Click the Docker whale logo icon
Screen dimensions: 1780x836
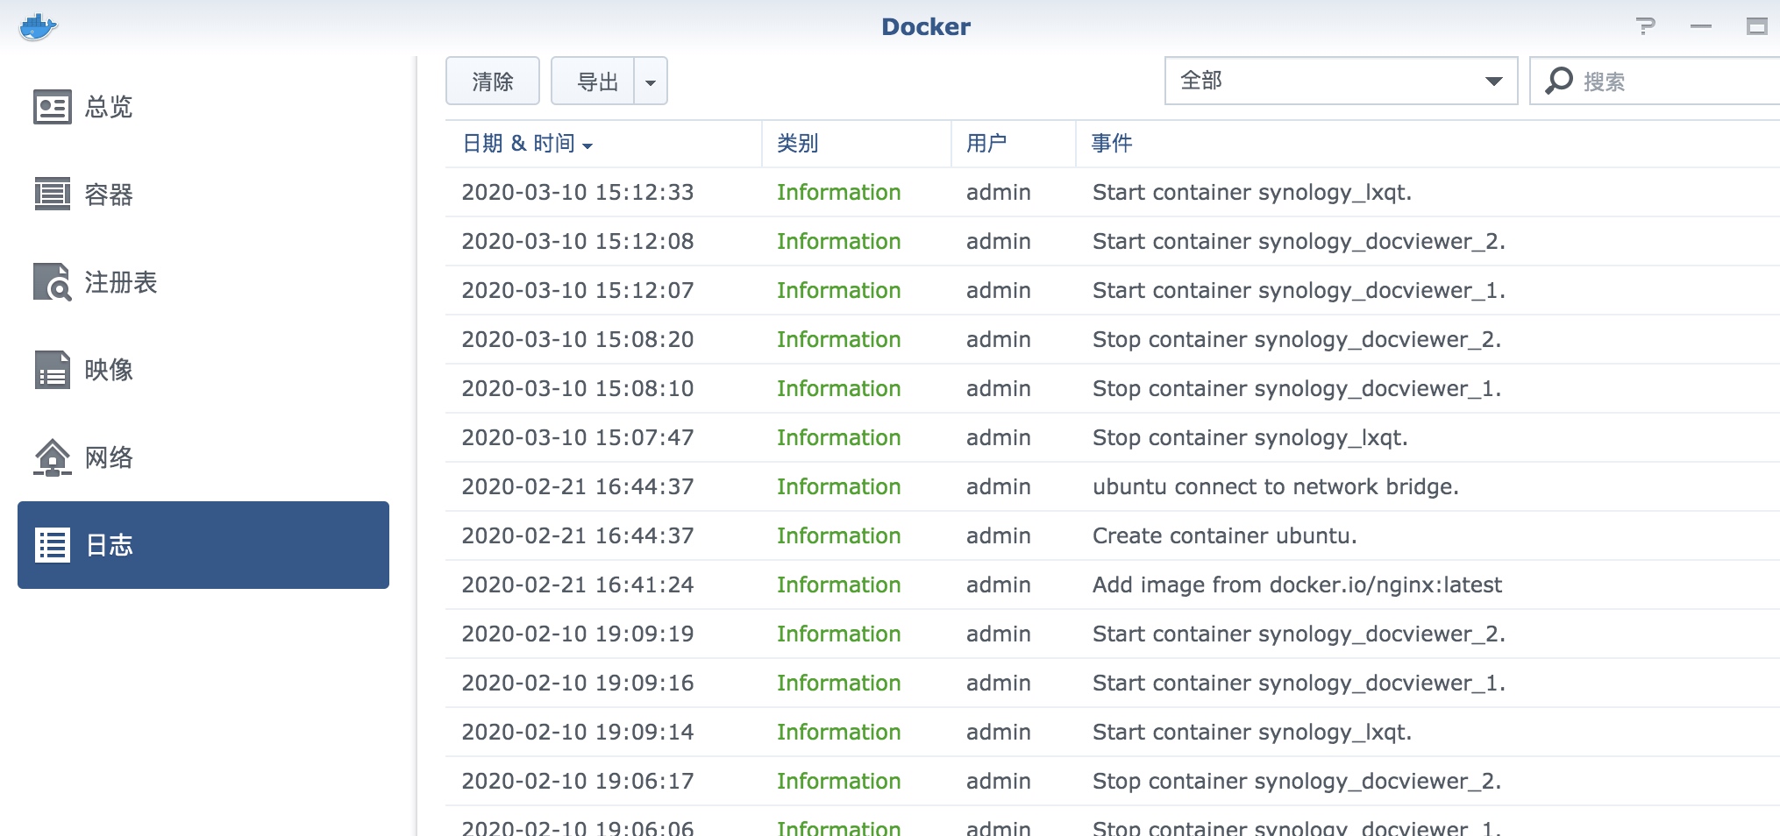(x=38, y=26)
